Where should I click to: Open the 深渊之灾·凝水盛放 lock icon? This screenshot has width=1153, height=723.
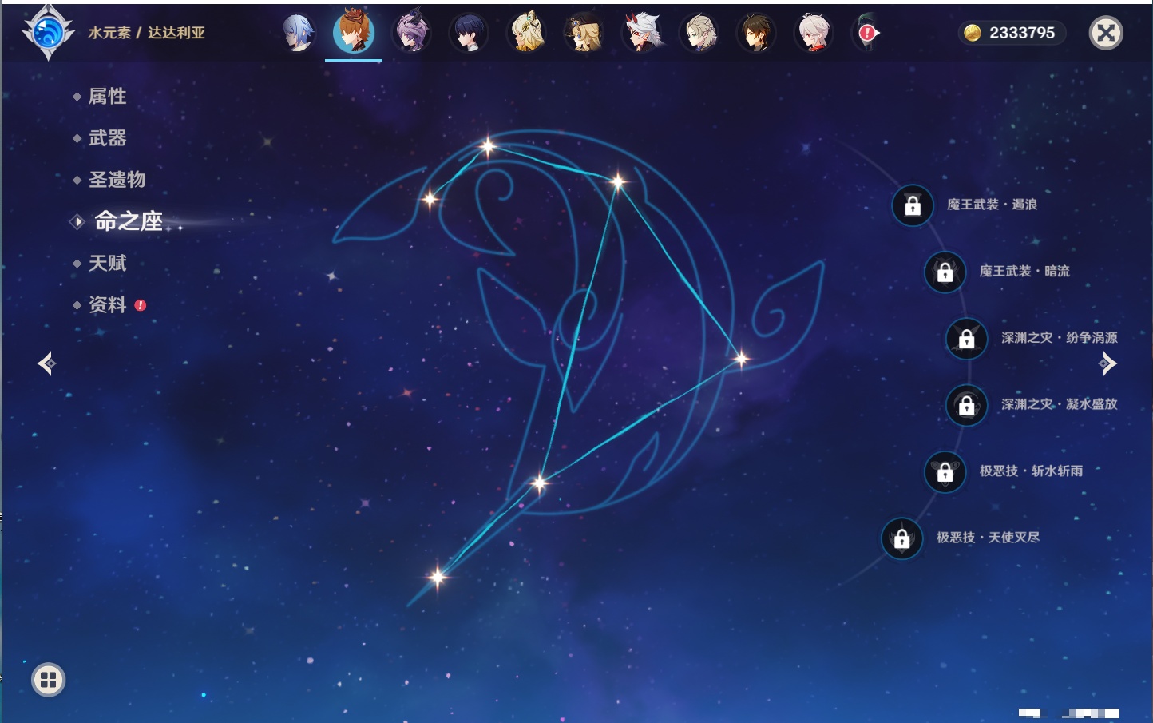pyautogui.click(x=966, y=405)
